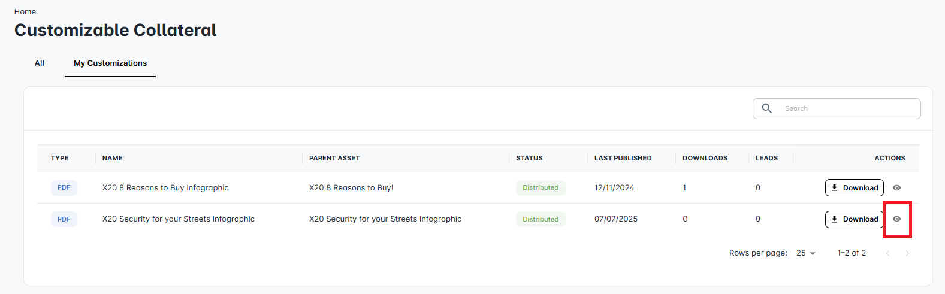Download X20 8 Reasons to Buy Infographic
The width and height of the screenshot is (945, 294).
pos(854,188)
